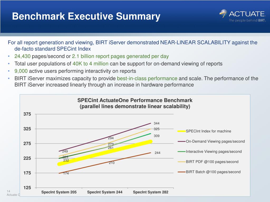Click the green "24,430" figure
Image resolution: width=270 pixels, height=202 pixels.
point(22,56)
